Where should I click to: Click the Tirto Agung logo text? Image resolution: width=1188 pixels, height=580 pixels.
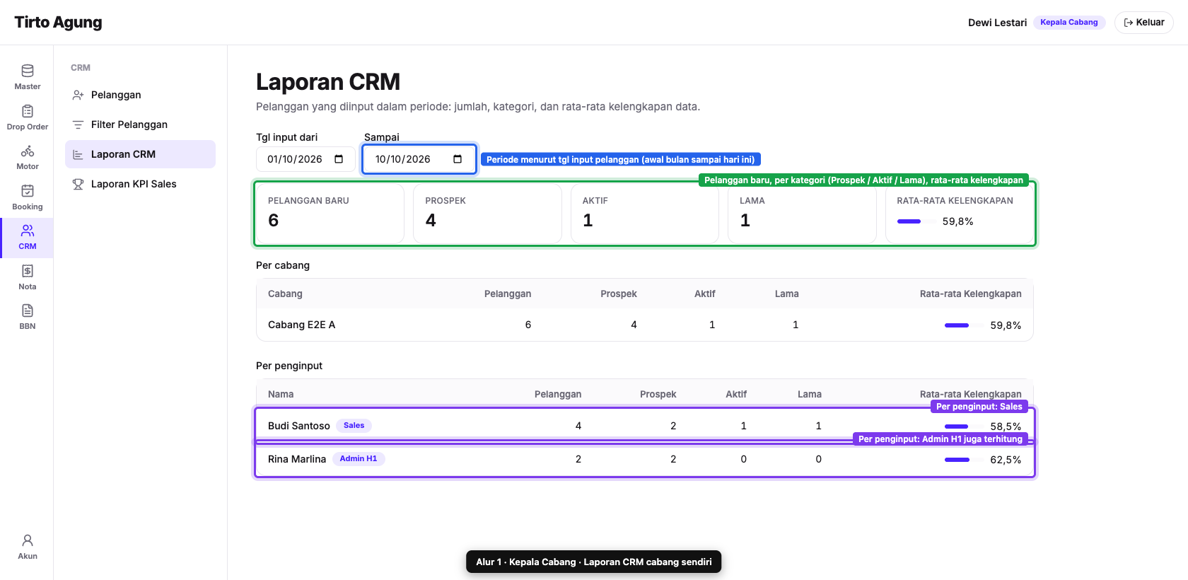58,23
